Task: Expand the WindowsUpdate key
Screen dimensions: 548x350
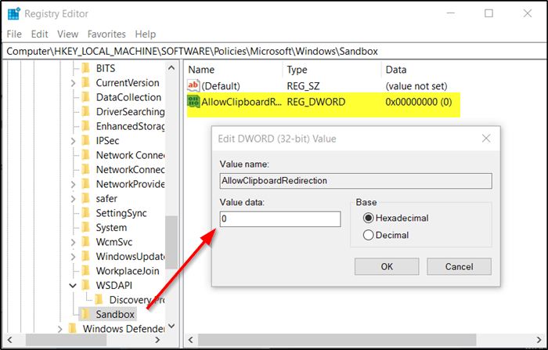Action: point(73,257)
